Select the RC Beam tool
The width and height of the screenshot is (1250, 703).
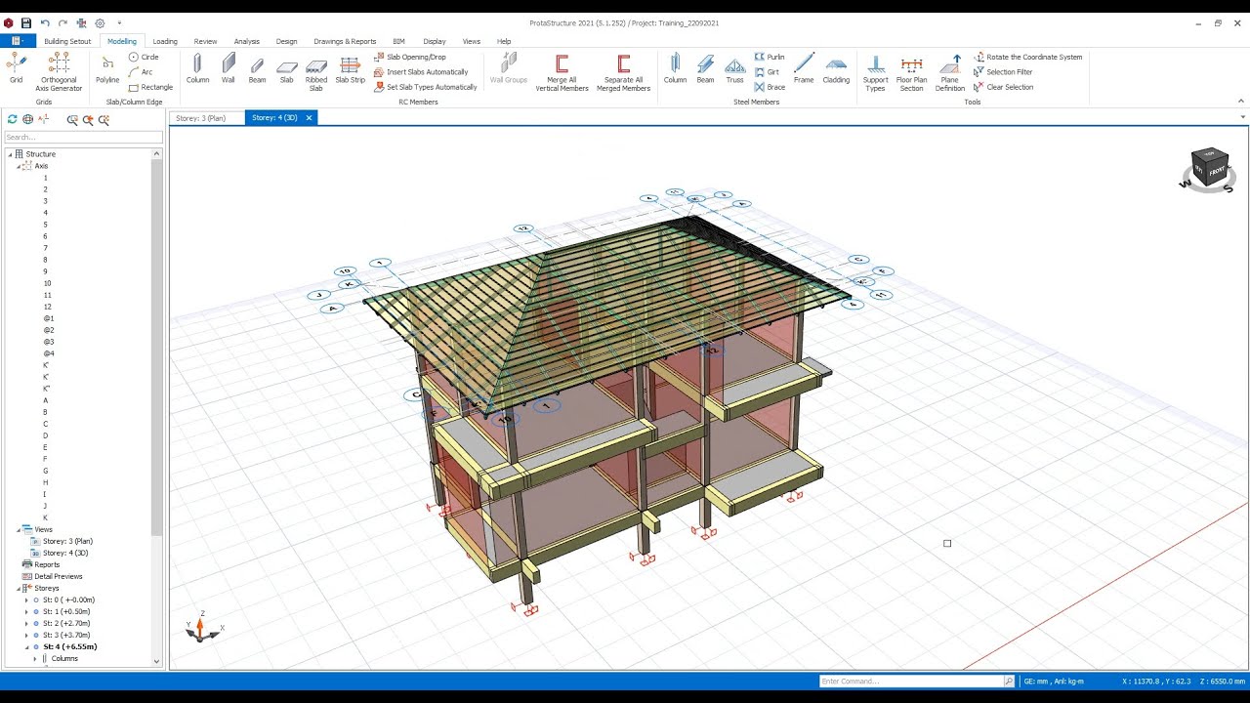click(x=257, y=69)
